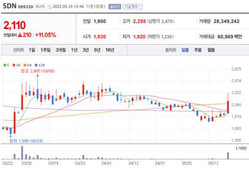
Task: Click the orange 60-day moving average swatch
Action: (25, 65)
